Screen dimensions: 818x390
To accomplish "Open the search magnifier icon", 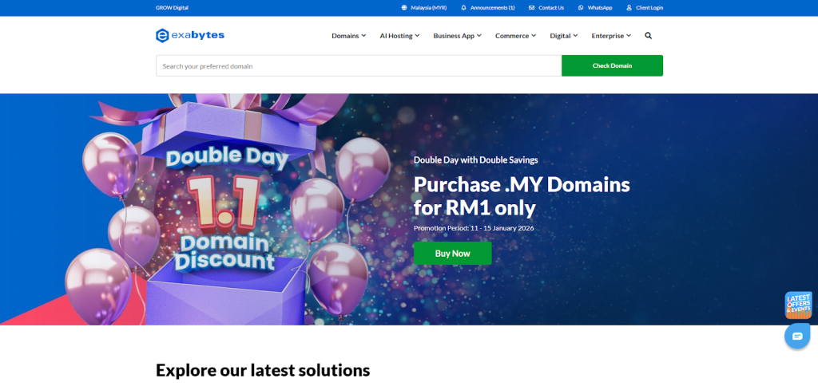I will click(648, 36).
